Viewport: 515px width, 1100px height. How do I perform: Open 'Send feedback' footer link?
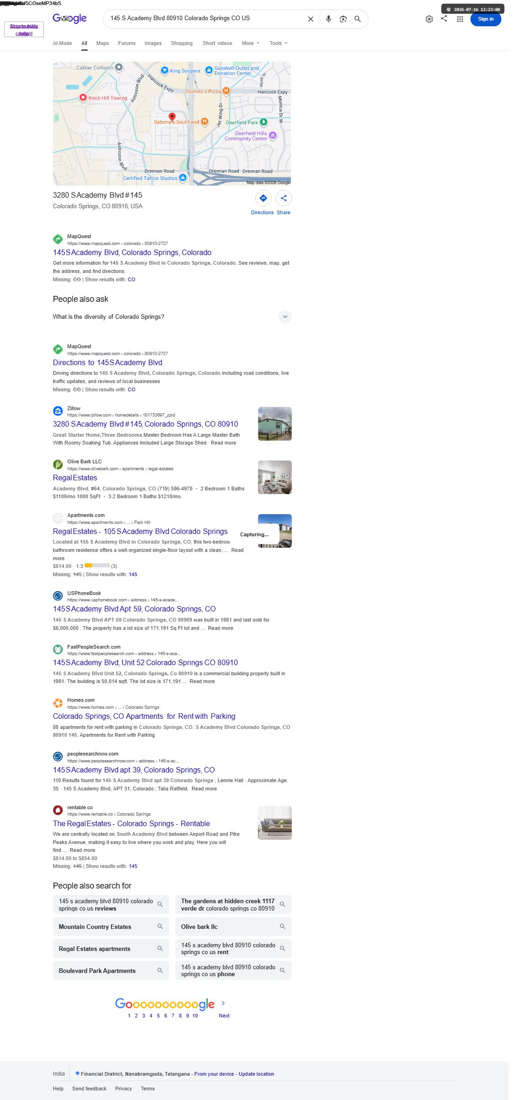click(x=89, y=1089)
